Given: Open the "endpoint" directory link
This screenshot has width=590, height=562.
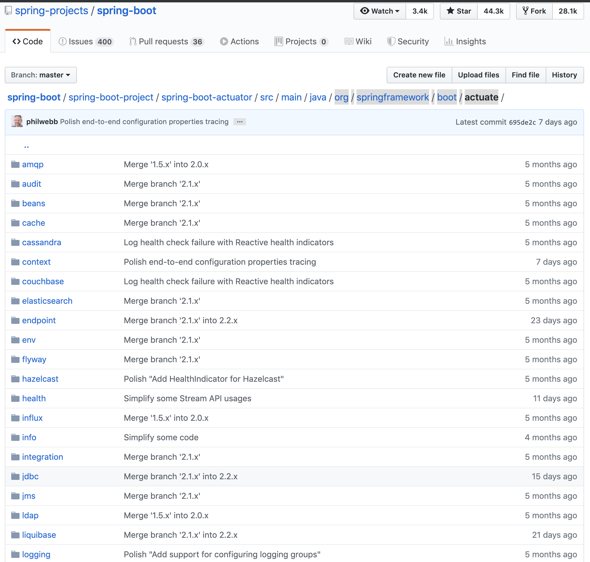Looking at the screenshot, I should coord(39,320).
